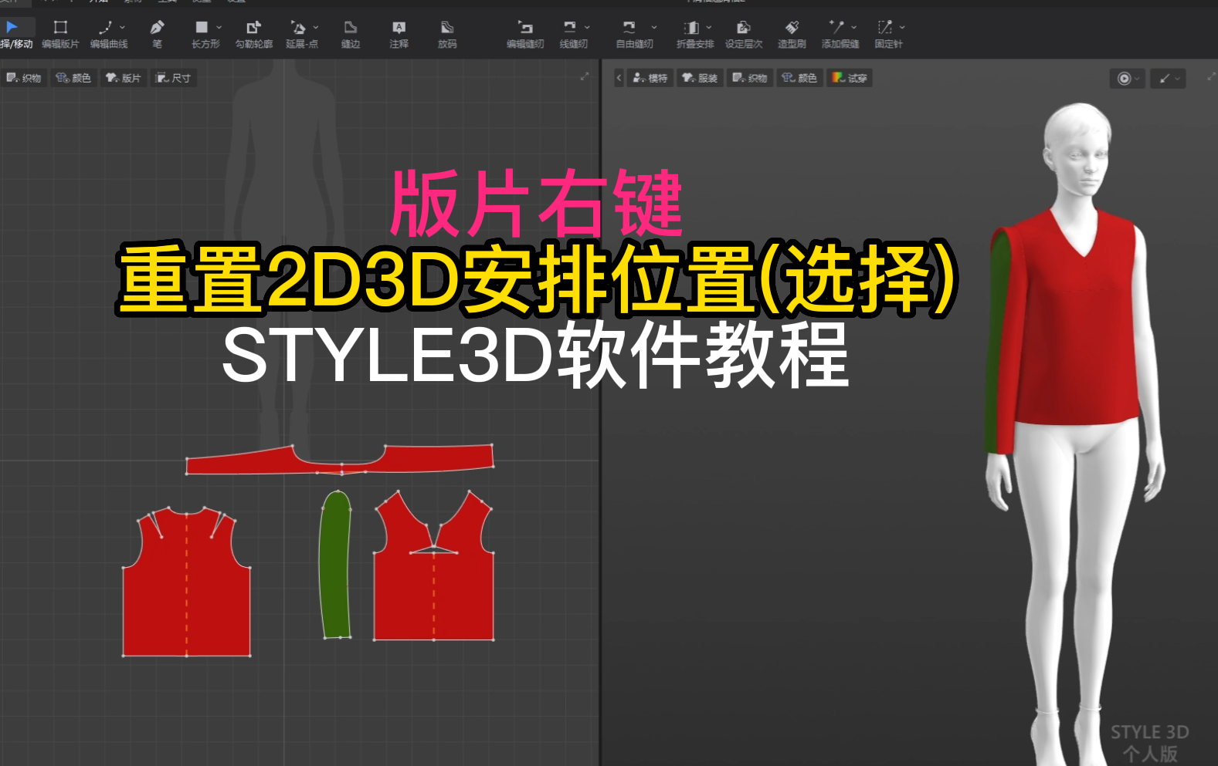Select the 编辑缝纫 edit sewing tool
This screenshot has width=1218, height=766.
(x=525, y=35)
